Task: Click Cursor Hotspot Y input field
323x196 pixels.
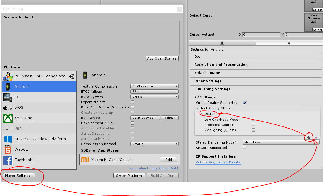Action: [304, 35]
